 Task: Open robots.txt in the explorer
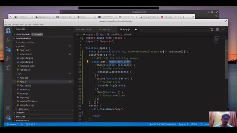[25, 70]
